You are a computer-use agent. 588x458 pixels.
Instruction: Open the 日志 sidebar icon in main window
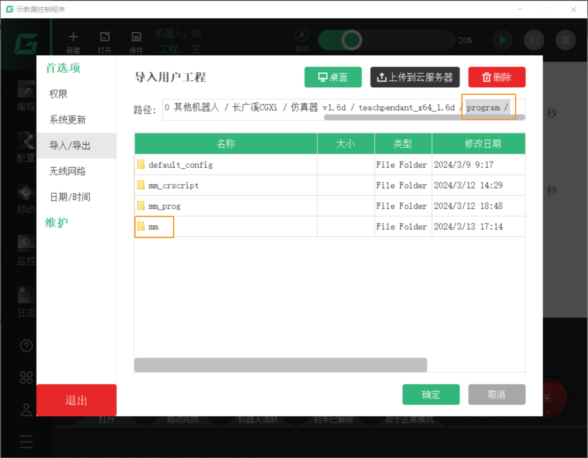click(x=26, y=295)
